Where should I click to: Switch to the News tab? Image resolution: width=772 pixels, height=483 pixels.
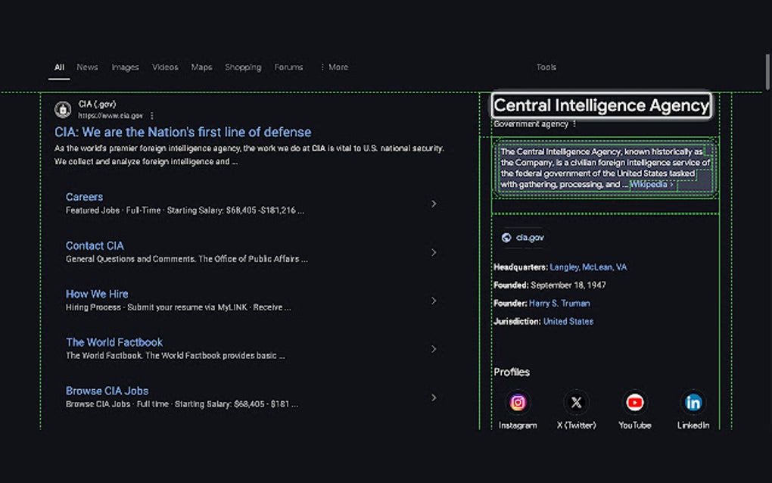[87, 67]
